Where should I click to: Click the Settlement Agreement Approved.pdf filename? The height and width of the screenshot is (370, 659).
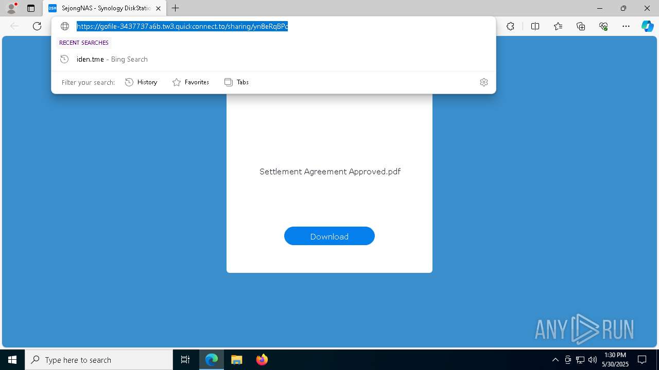coord(330,172)
